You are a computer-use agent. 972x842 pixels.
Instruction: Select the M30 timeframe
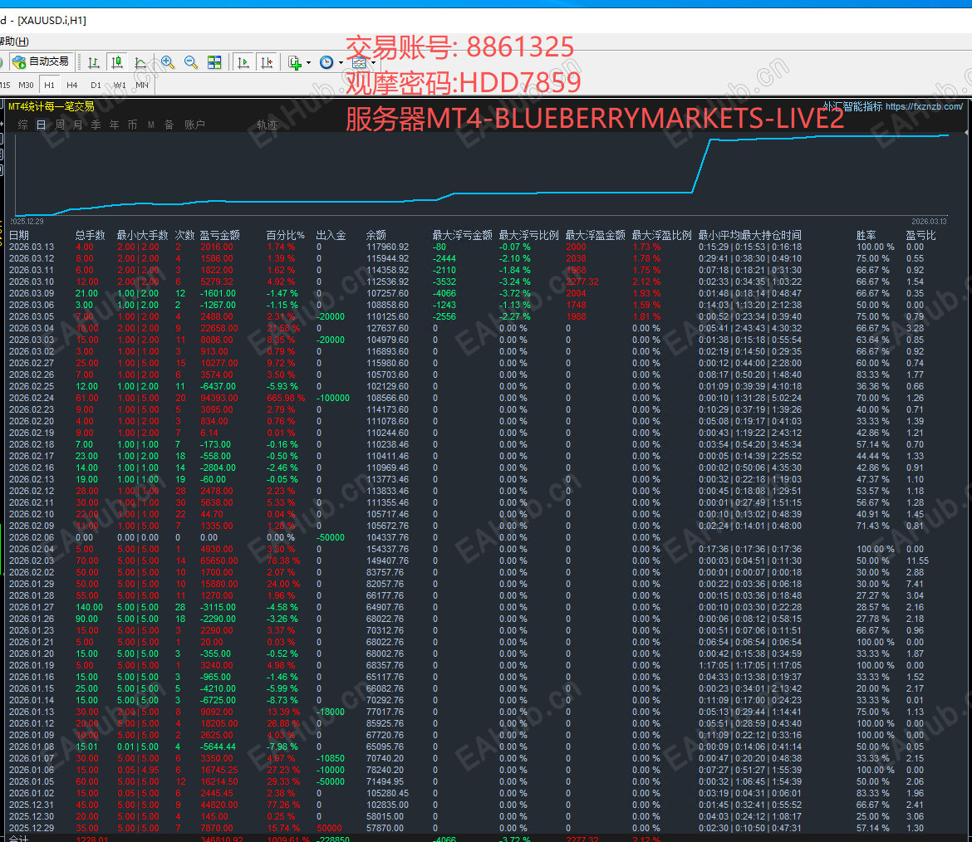click(26, 85)
